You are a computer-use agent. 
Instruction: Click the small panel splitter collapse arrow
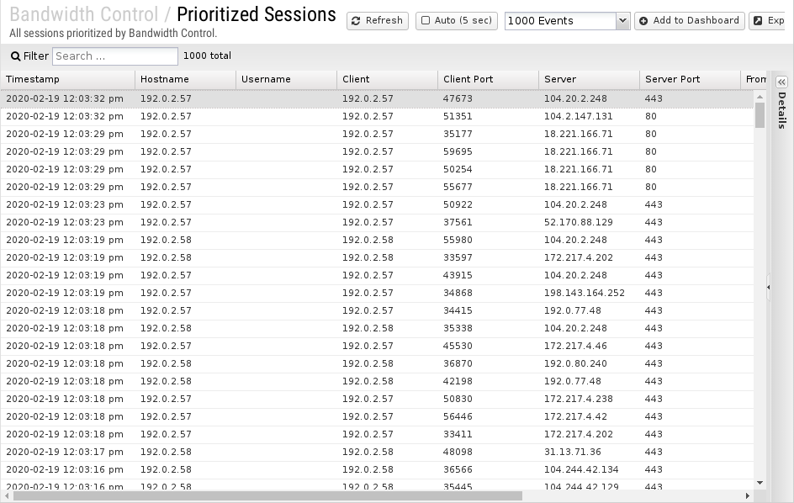coord(769,287)
